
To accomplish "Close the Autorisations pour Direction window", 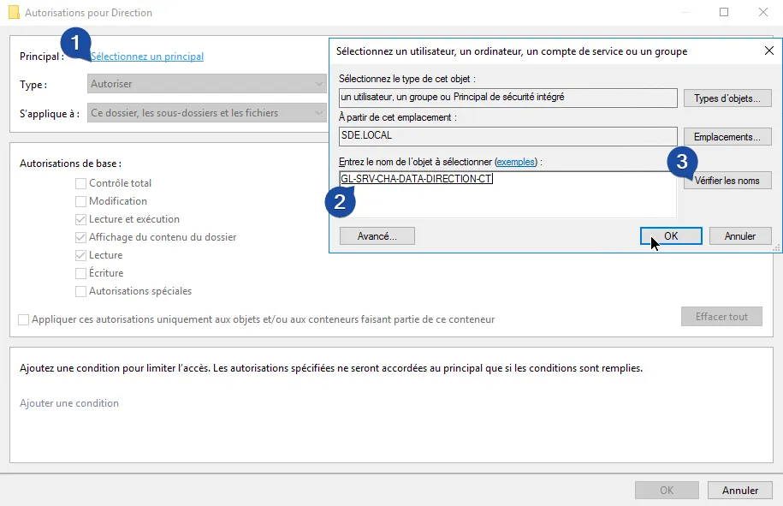I will coord(763,13).
